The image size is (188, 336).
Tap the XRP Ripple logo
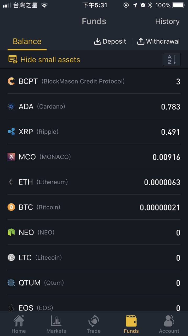(11, 132)
